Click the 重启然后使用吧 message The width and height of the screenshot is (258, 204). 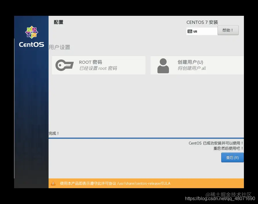click(x=228, y=148)
